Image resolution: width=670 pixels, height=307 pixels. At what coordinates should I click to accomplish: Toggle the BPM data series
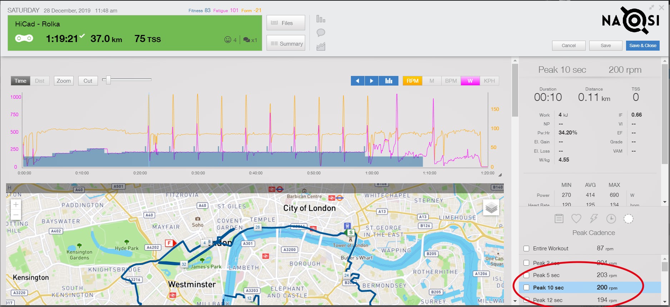pos(451,81)
